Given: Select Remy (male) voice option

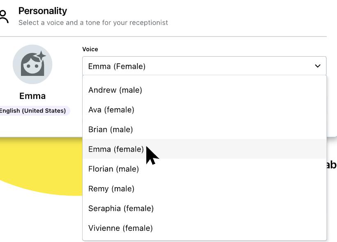Looking at the screenshot, I should point(111,189).
